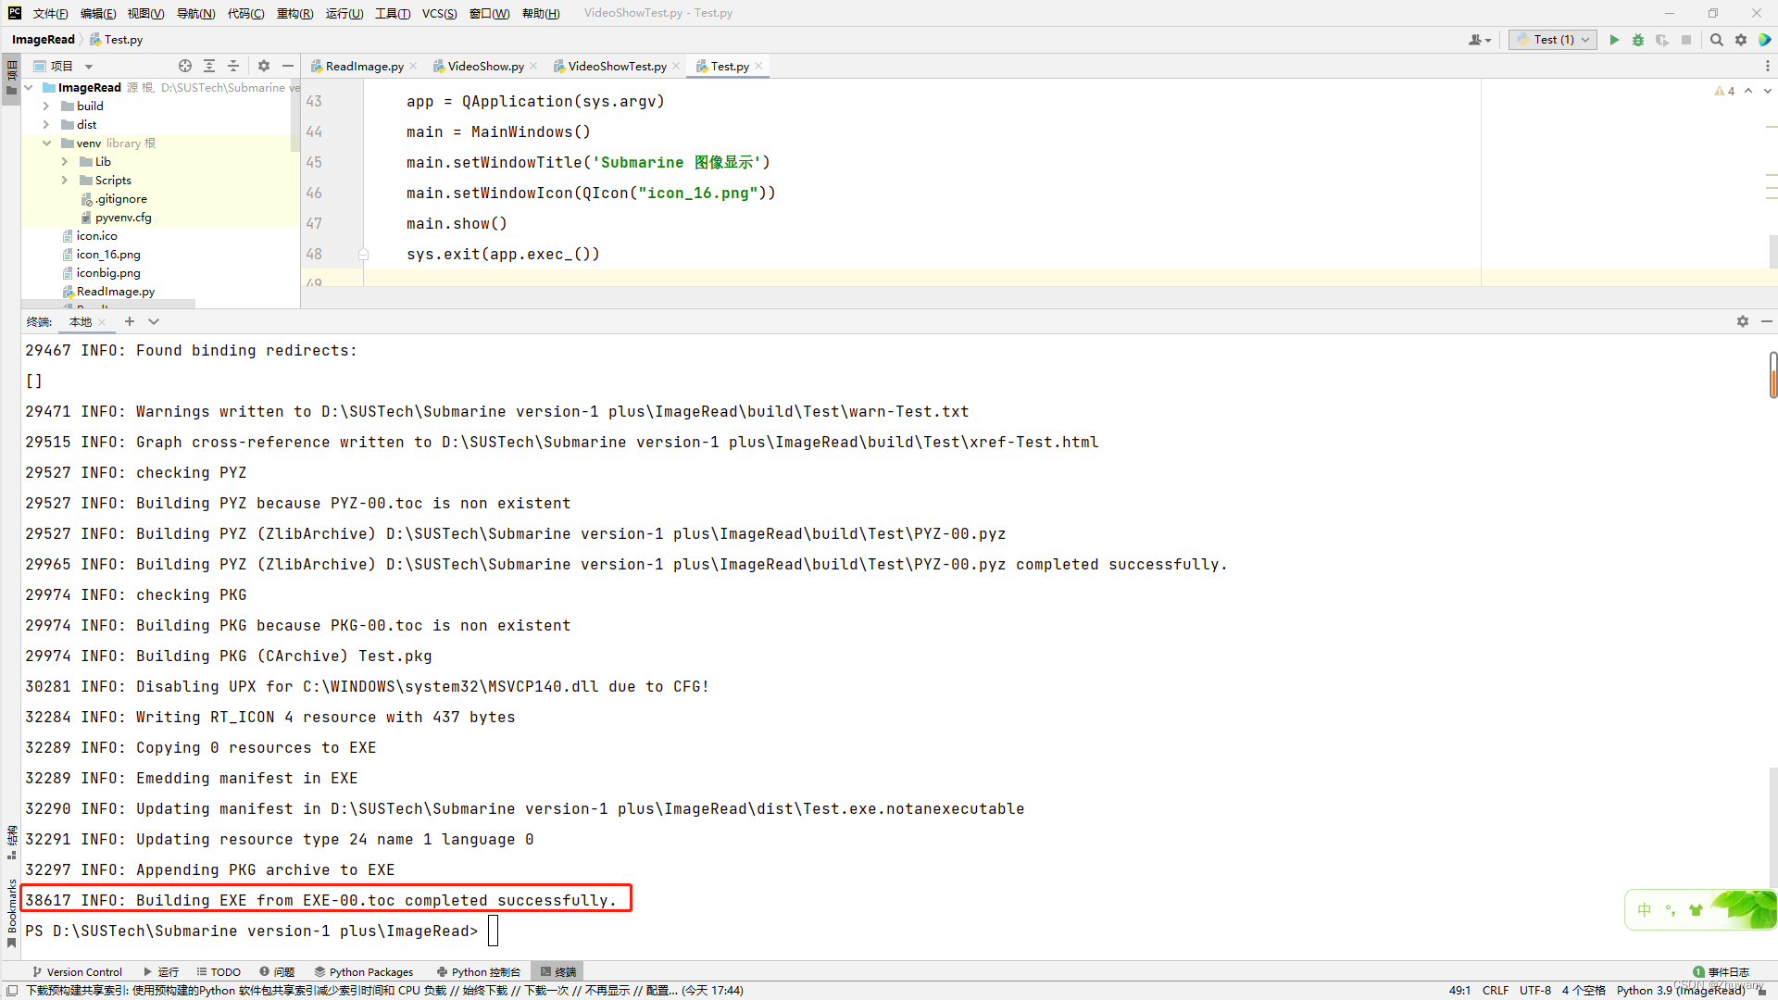Open Search Everywhere magnifier icon
The width and height of the screenshot is (1778, 1000).
pyautogui.click(x=1717, y=40)
